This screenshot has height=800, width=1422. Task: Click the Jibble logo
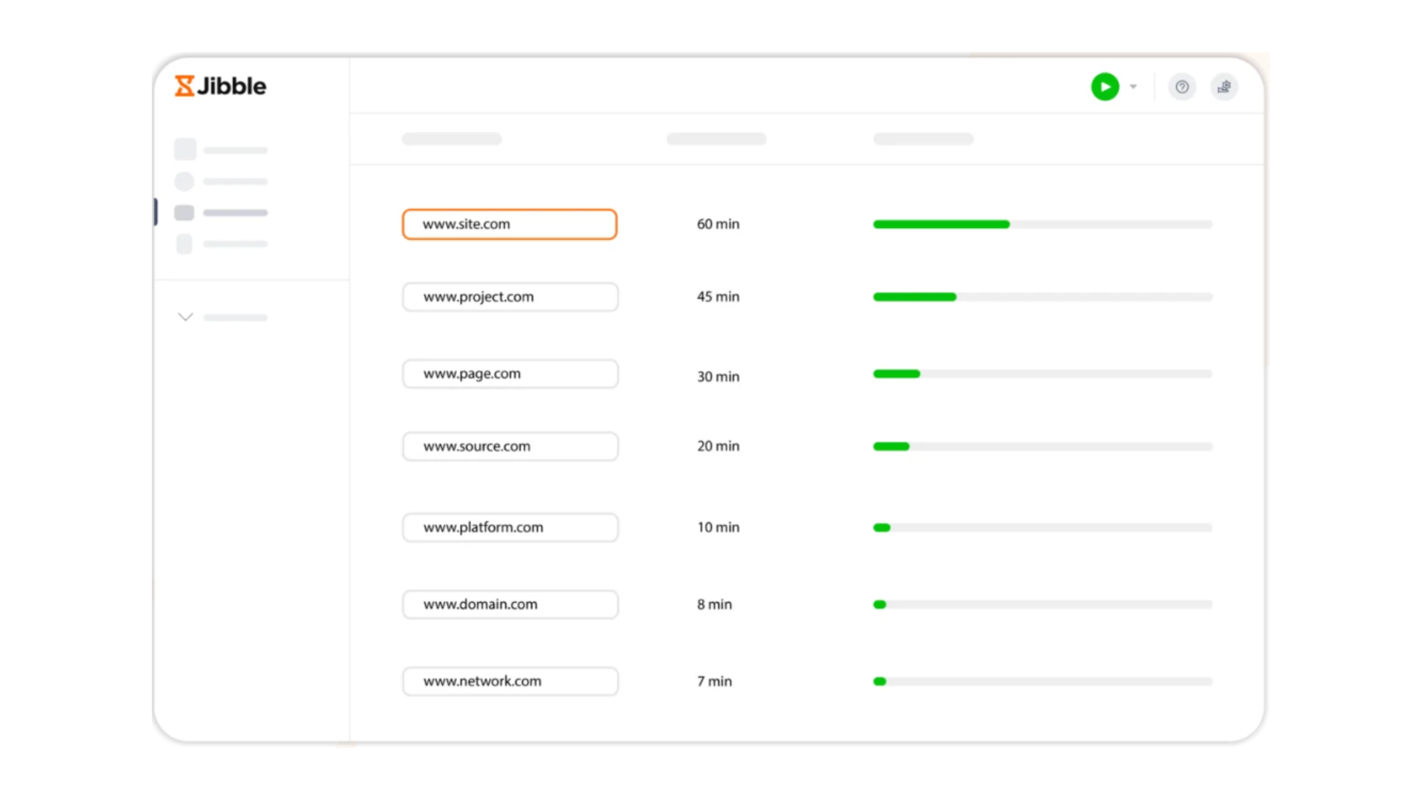pos(220,86)
